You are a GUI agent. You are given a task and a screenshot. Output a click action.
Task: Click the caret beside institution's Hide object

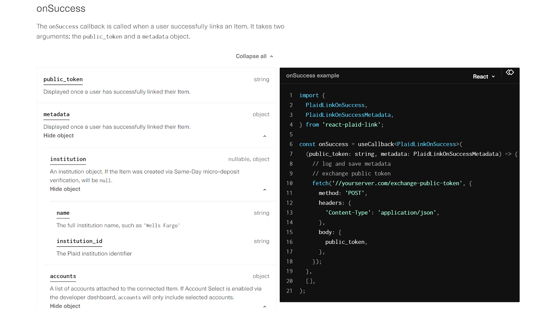click(x=265, y=189)
